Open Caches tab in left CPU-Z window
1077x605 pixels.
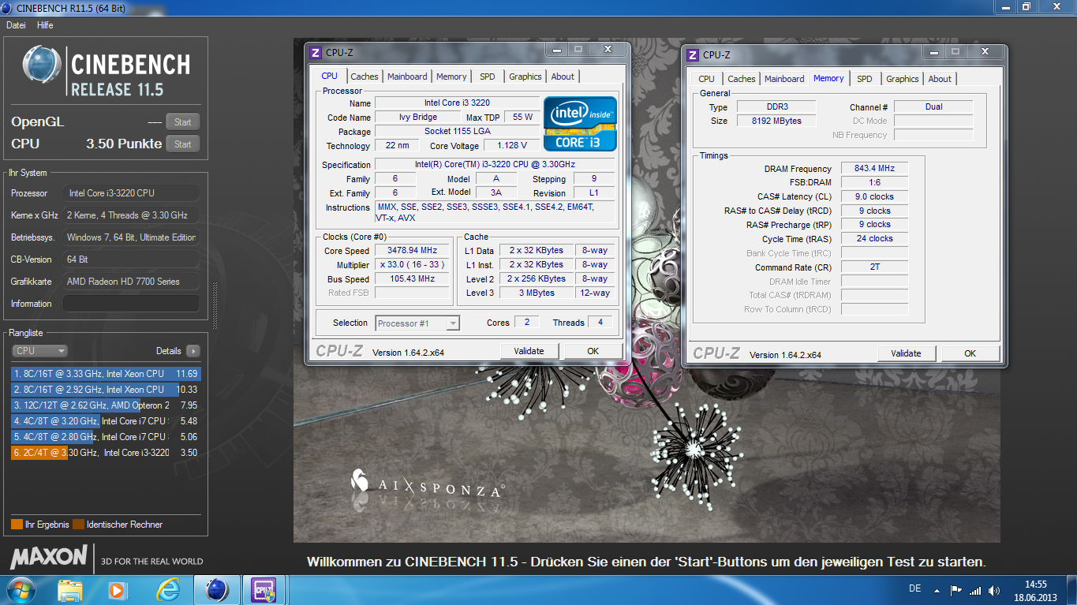pos(364,77)
